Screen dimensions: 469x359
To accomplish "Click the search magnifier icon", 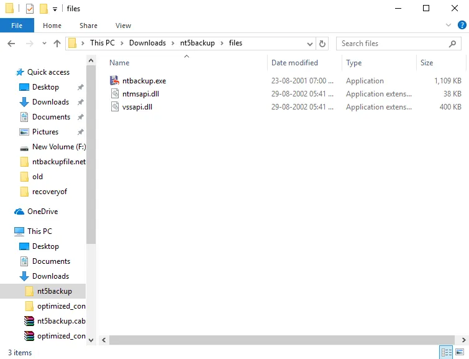I will (453, 44).
